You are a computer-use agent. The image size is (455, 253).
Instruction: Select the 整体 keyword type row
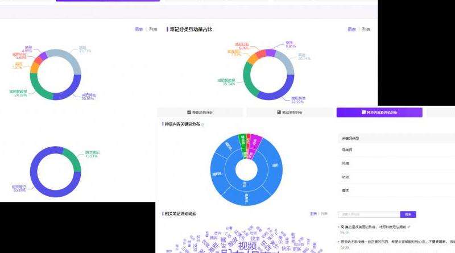(x=345, y=190)
